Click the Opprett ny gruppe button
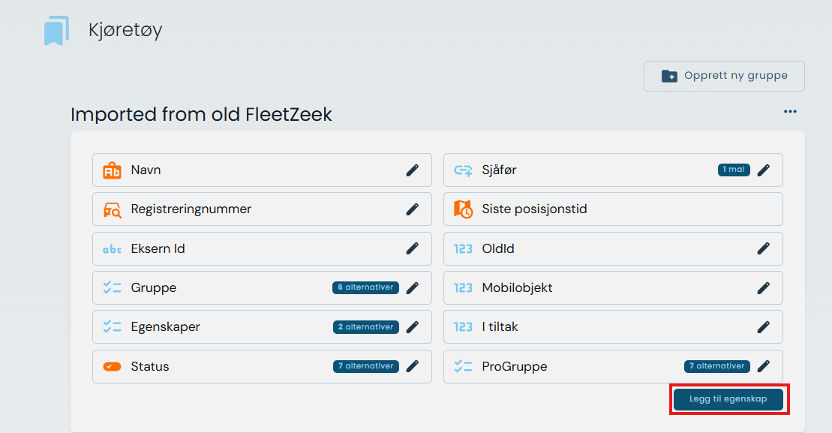The image size is (832, 433). tap(724, 76)
